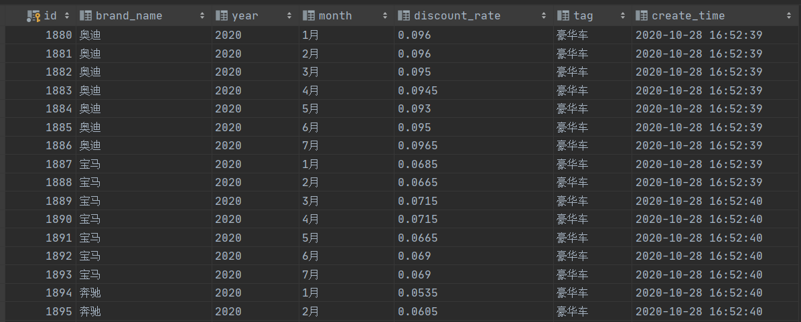Sort by create_time using its sort arrows
This screenshot has height=322, width=801.
[789, 16]
